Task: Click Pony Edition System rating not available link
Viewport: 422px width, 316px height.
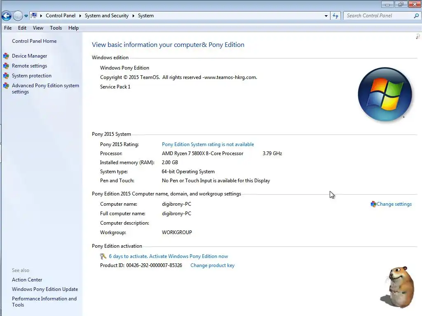Action: pos(208,144)
